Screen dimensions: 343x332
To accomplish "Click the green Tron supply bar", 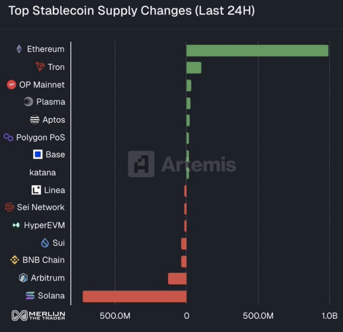I will click(x=194, y=68).
